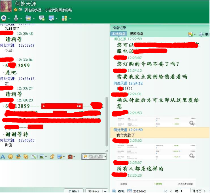Click the 查找 search button in history
210x193 pixels.
point(118,191)
